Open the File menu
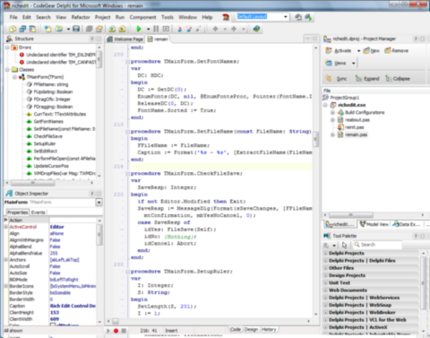 [13, 17]
